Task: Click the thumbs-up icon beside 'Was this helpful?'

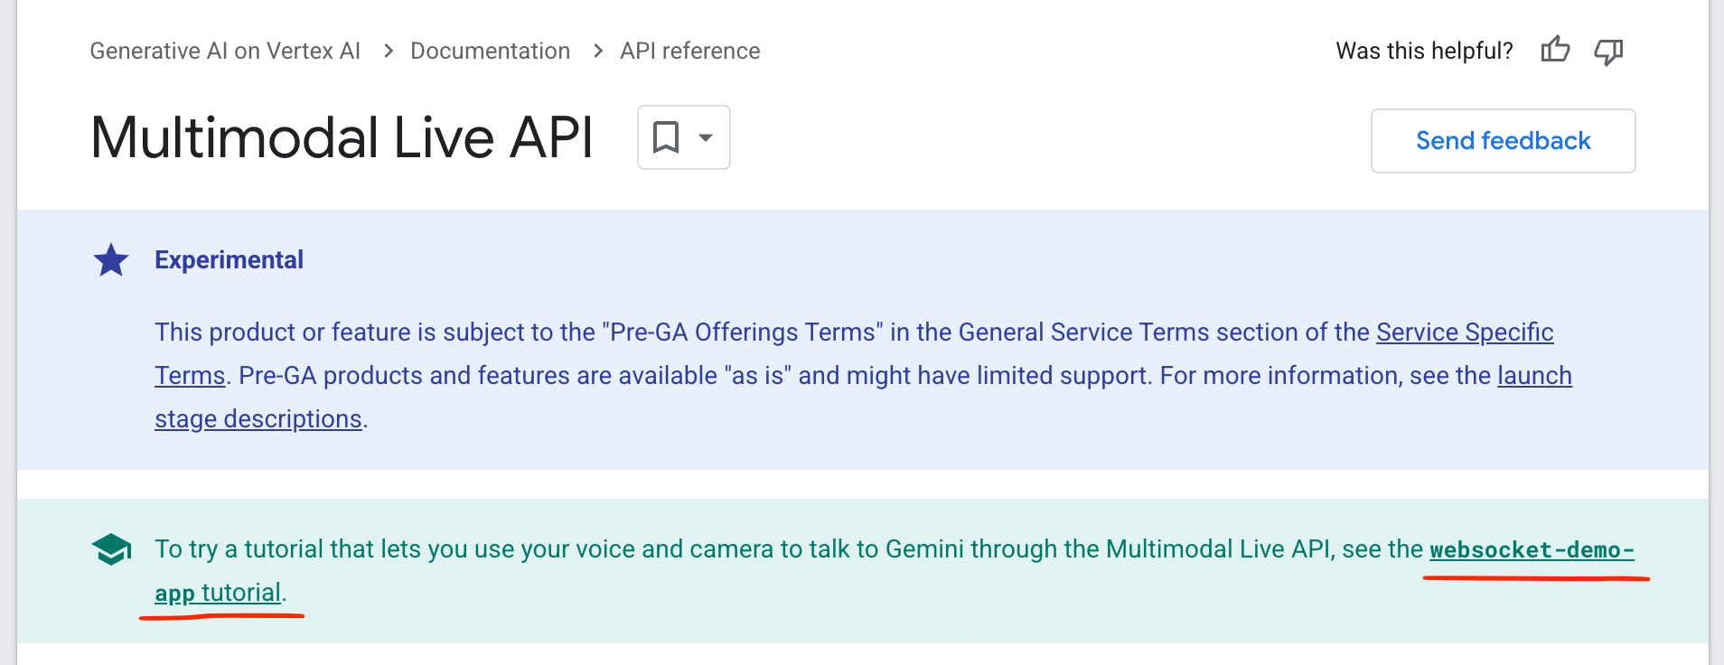Action: [x=1556, y=51]
